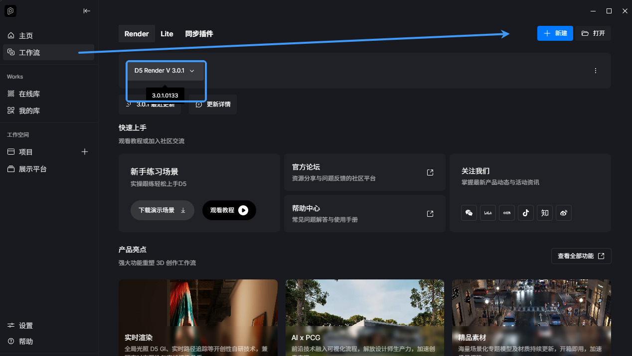Click the D5 logo icon
The image size is (632, 356).
pyautogui.click(x=10, y=11)
